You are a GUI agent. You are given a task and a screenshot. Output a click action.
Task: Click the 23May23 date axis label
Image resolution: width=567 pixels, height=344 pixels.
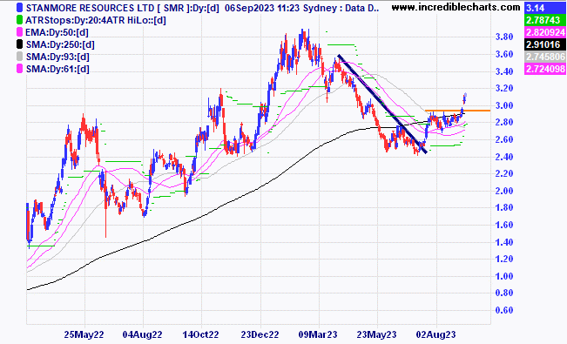click(376, 334)
